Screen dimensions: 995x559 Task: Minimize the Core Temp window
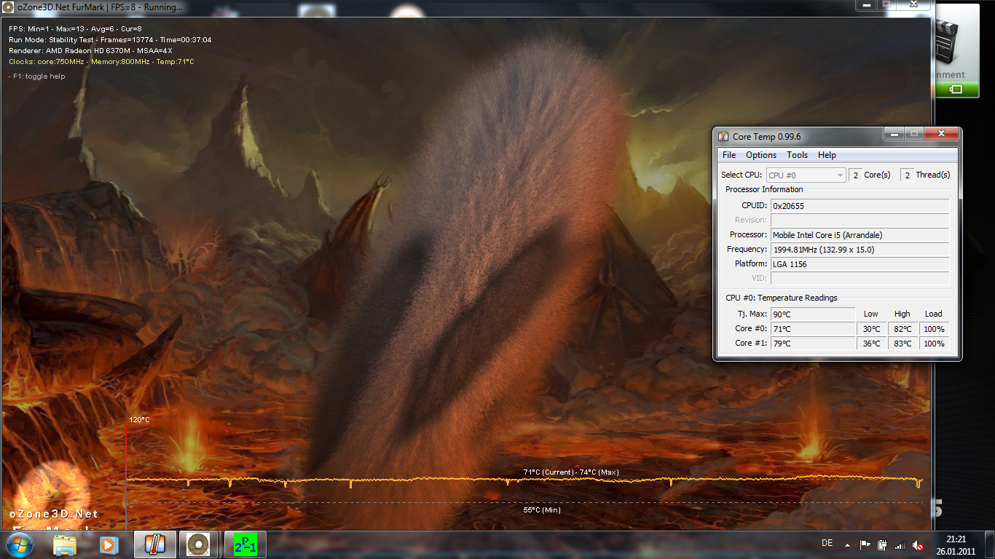click(894, 134)
